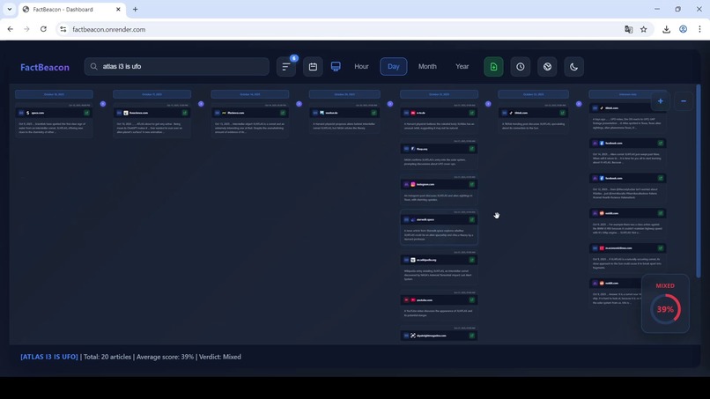This screenshot has height=399, width=710.
Task: Click the MIXED 39% verdict gauge
Action: pyautogui.click(x=665, y=304)
